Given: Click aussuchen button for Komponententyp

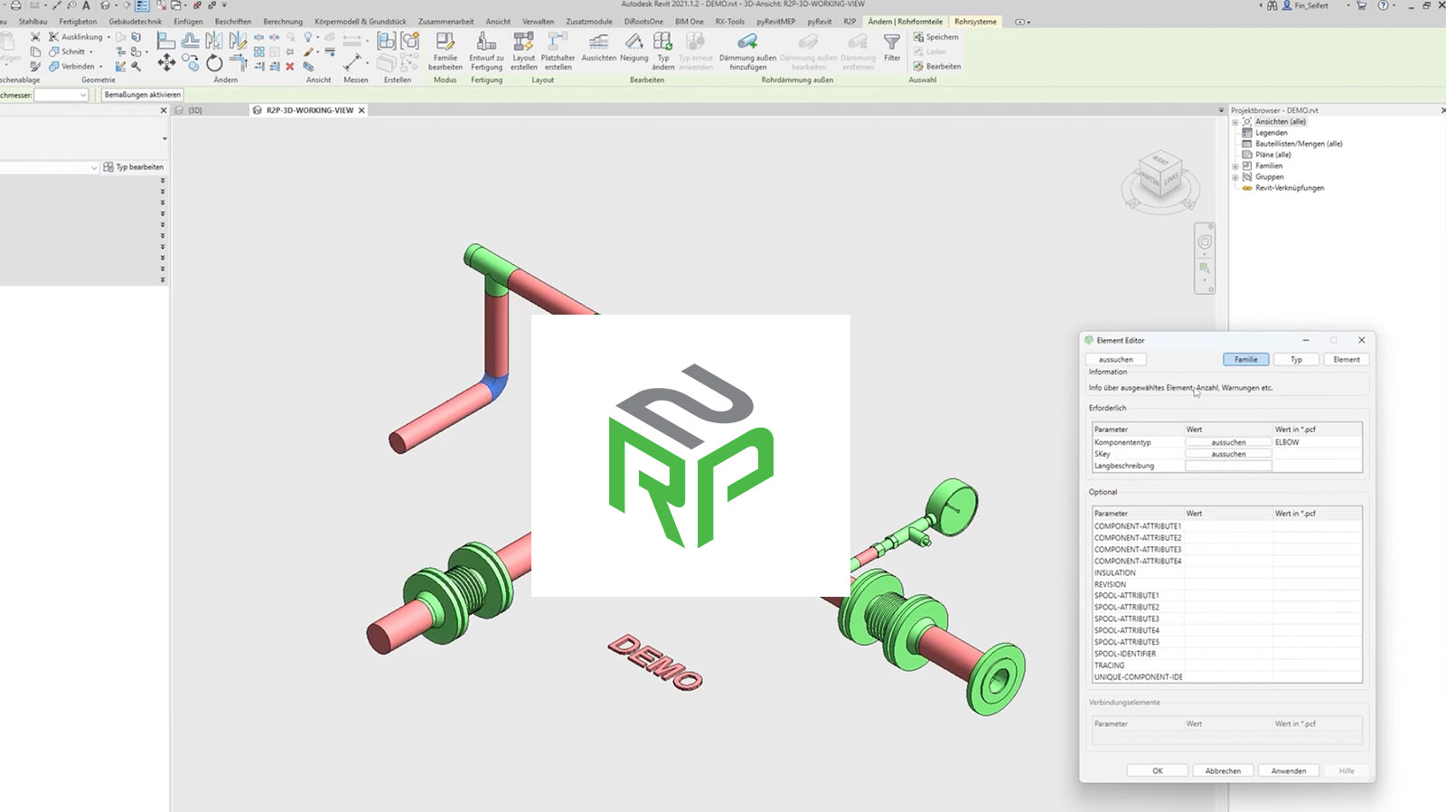Looking at the screenshot, I should click(1228, 443).
